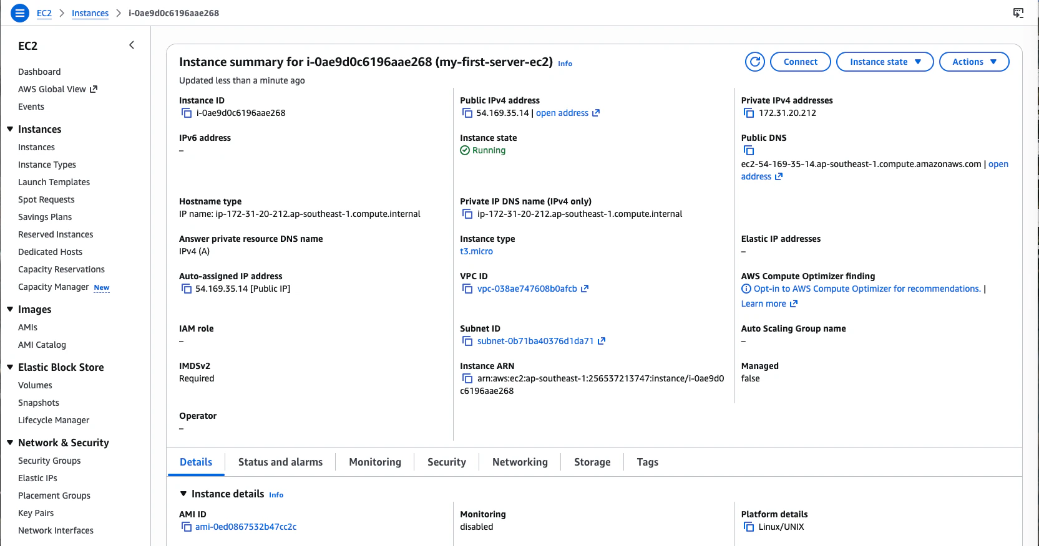
Task: Collapse the Images sidebar section
Action: 10,309
